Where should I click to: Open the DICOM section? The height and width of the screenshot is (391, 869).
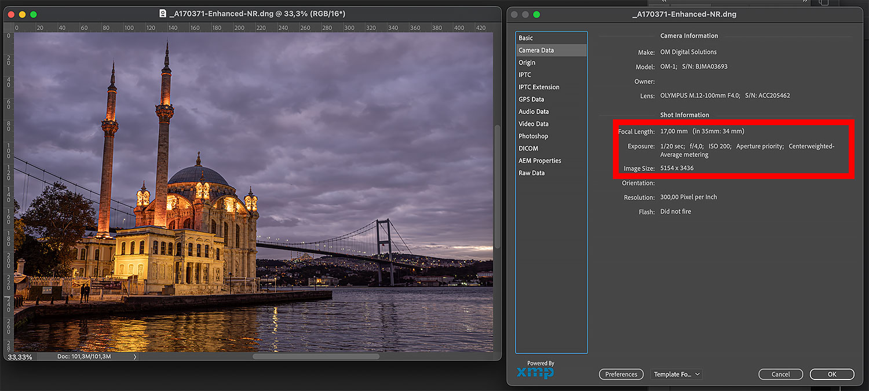(528, 148)
